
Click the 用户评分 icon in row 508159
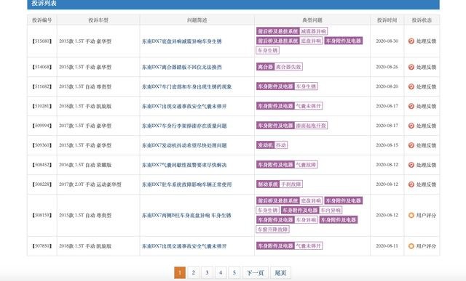click(411, 215)
